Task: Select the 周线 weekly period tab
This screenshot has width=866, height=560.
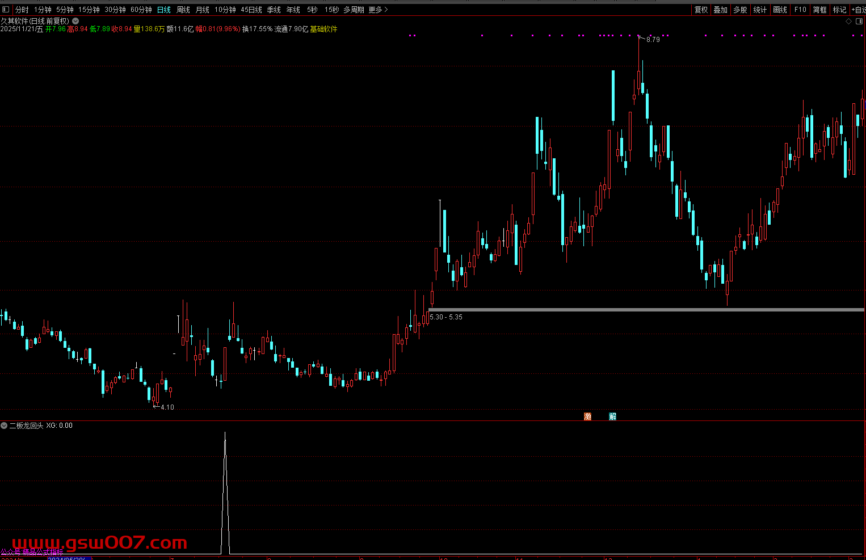Action: [183, 10]
